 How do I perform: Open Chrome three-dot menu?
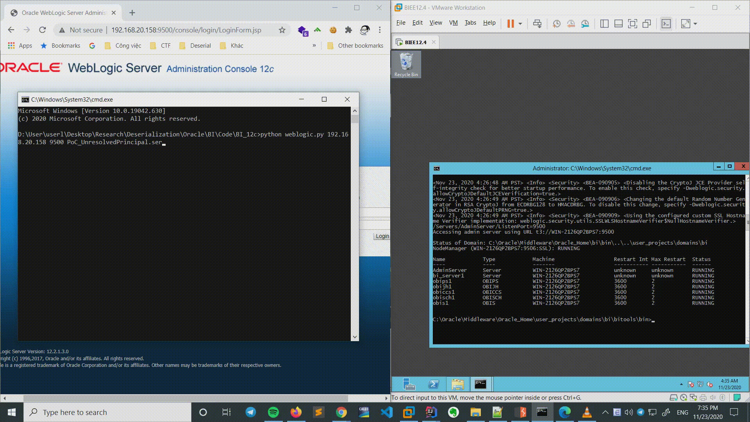pos(380,30)
